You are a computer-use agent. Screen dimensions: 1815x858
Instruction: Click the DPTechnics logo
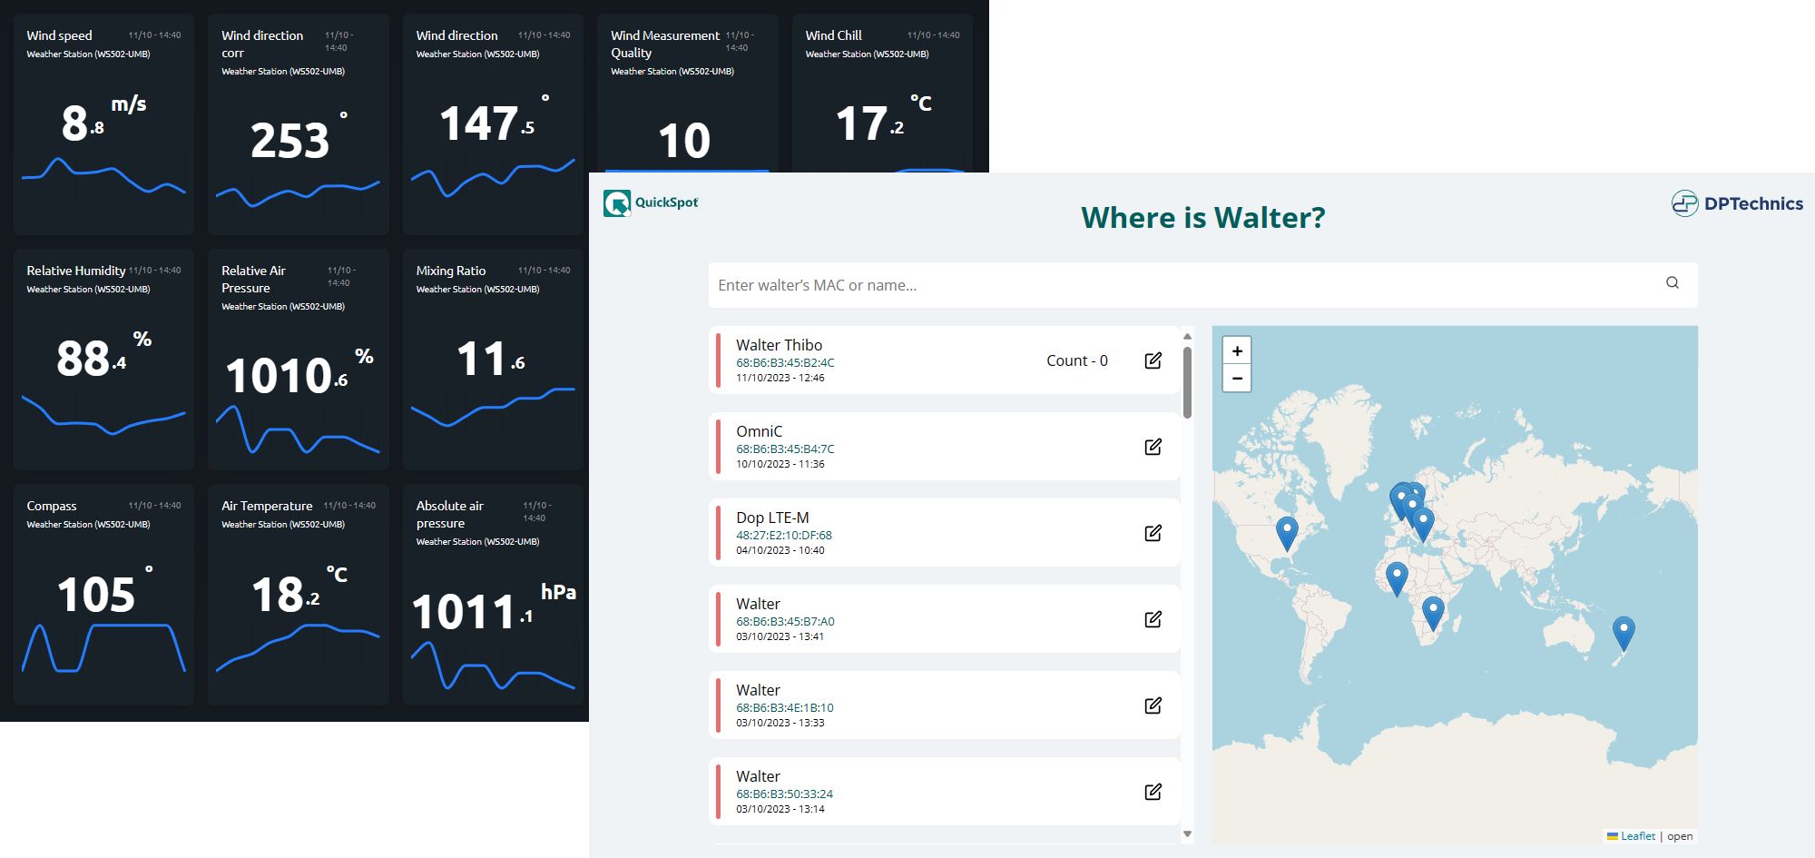coord(1737,203)
